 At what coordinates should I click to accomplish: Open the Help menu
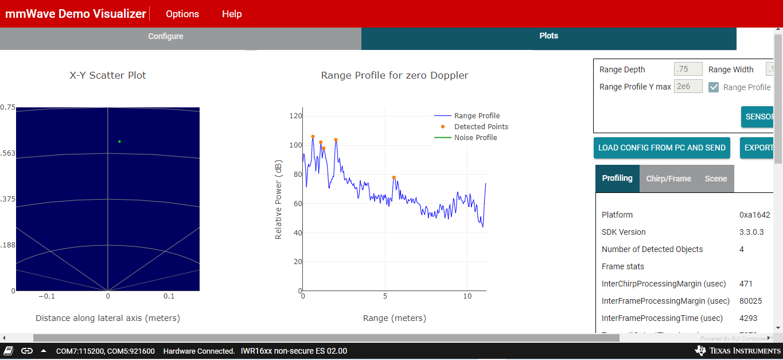[232, 14]
